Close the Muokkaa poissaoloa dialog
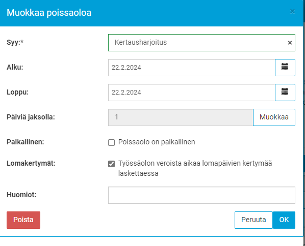 click(x=292, y=12)
